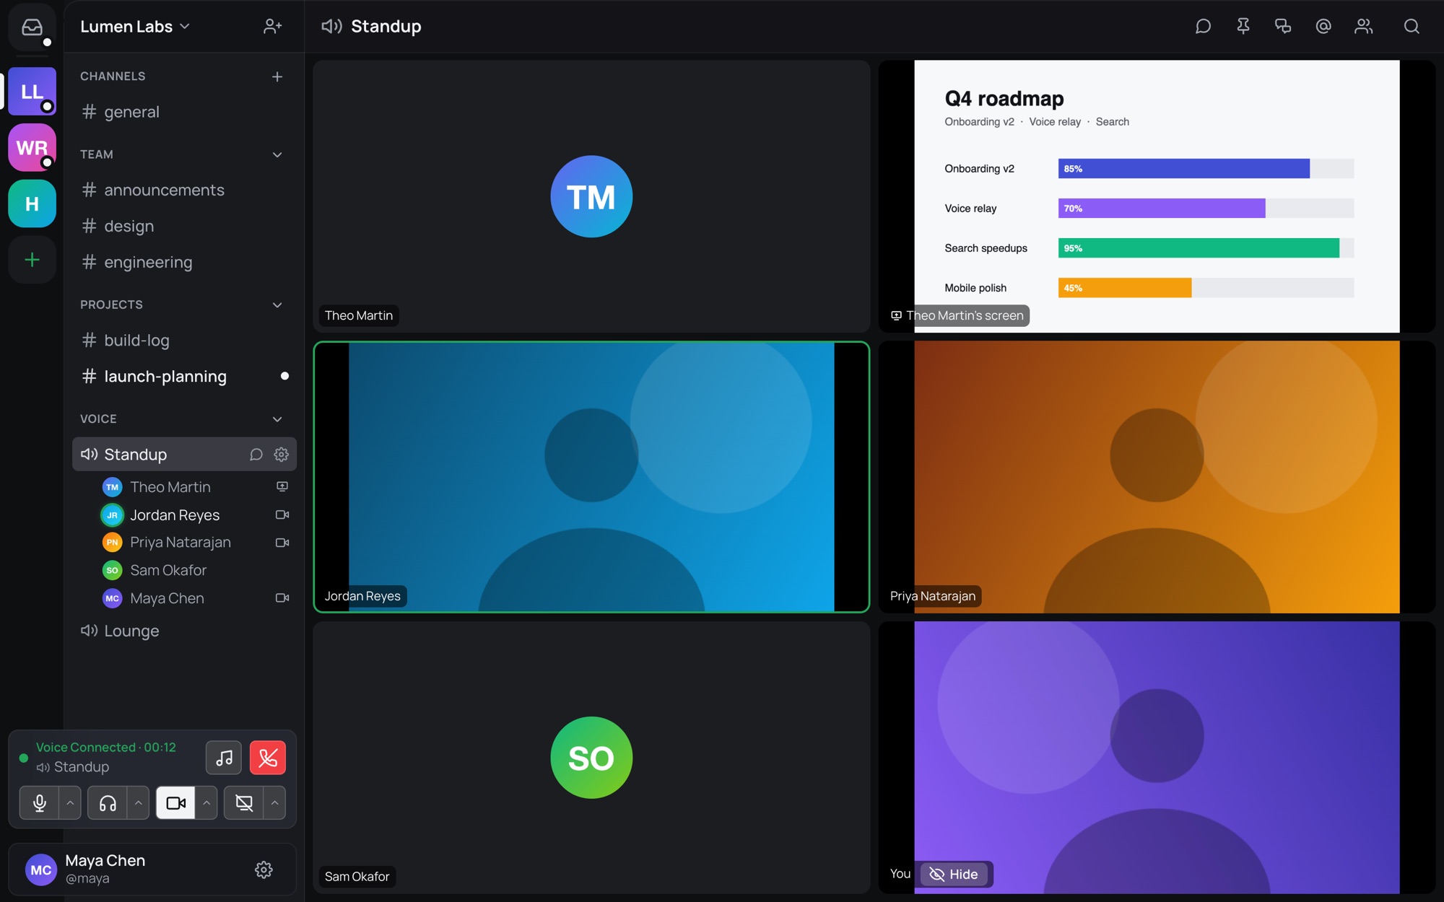Collapse the TEAM category
Screen dimensions: 1444x902
277,154
